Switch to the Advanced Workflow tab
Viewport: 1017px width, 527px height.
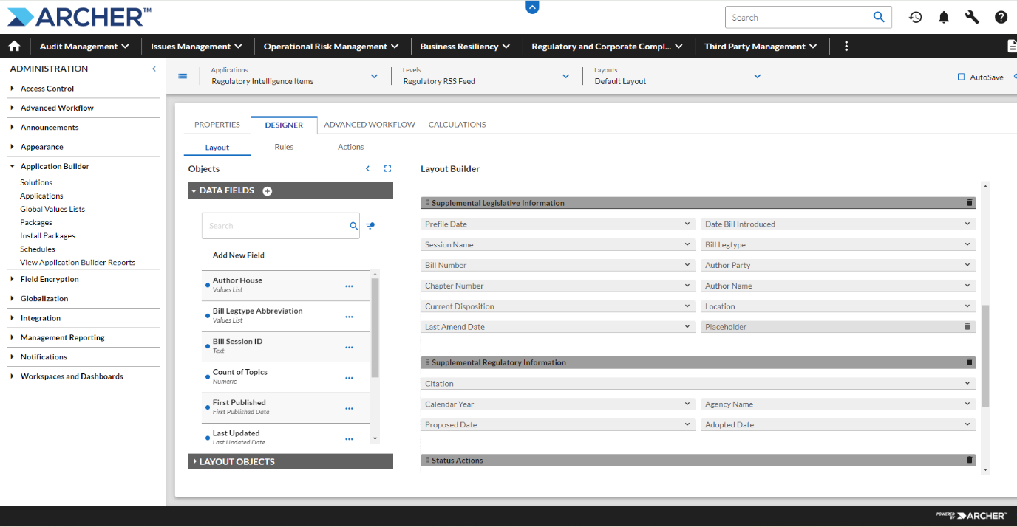pos(370,125)
